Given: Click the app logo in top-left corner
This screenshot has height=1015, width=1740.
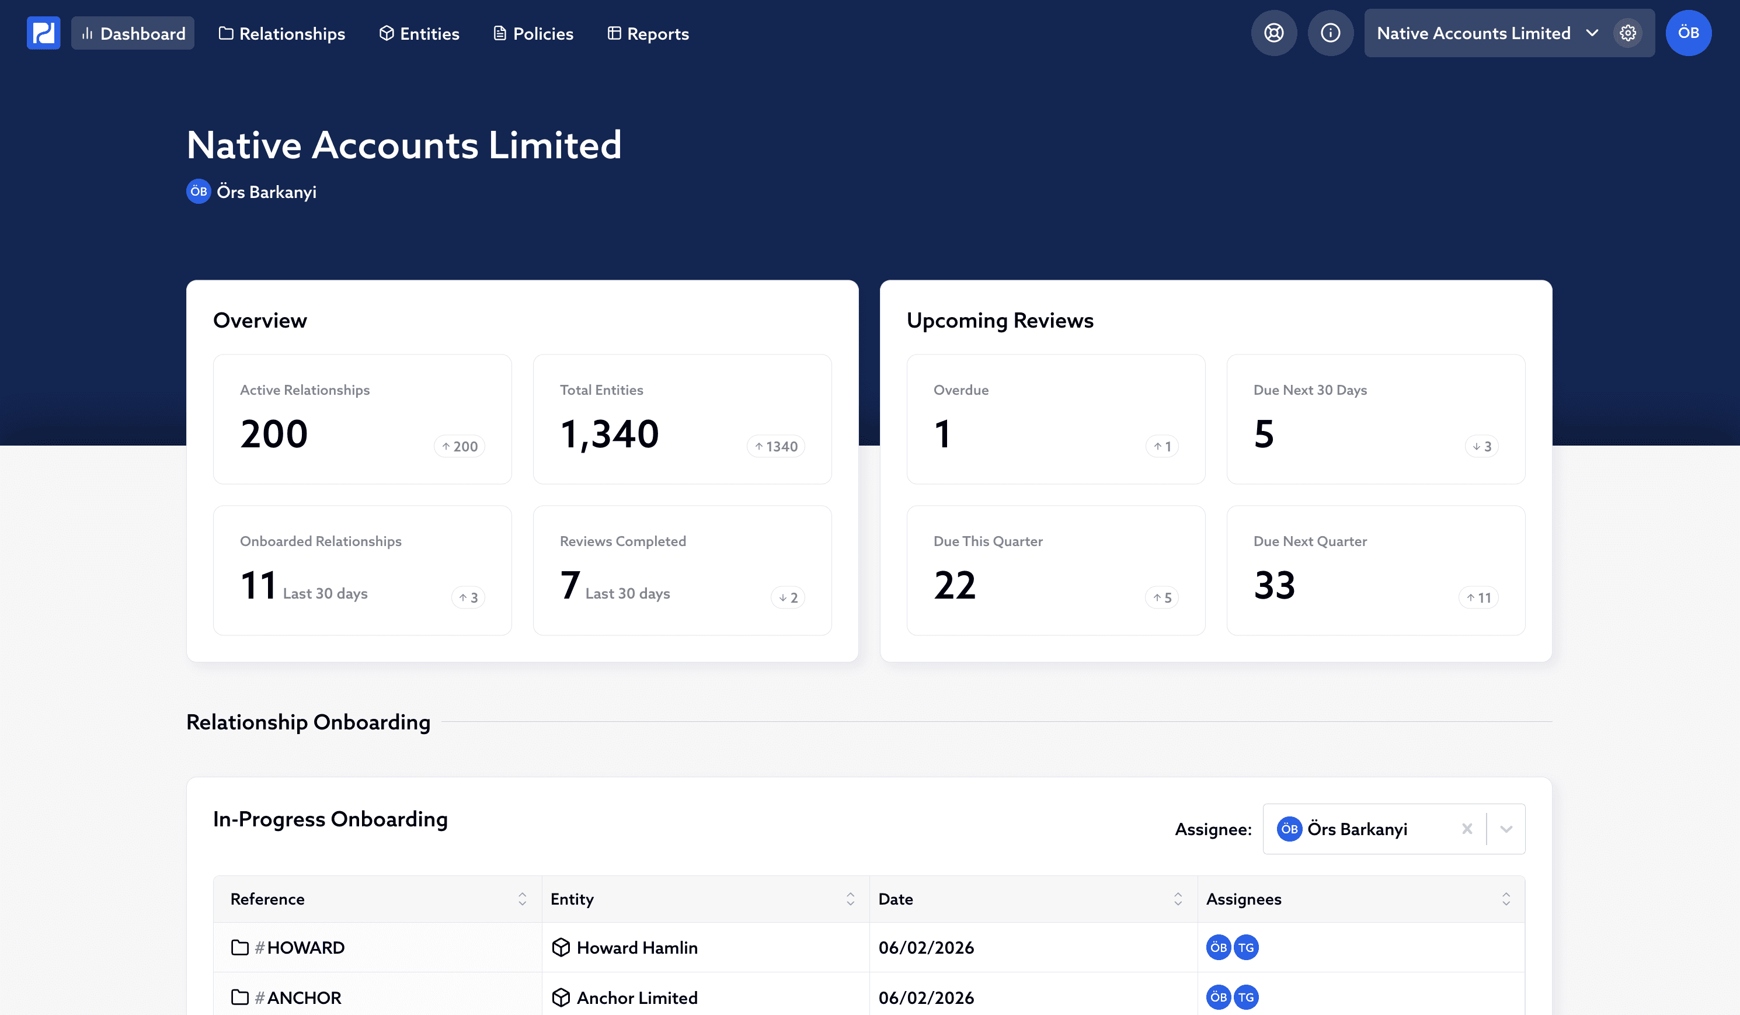Looking at the screenshot, I should pos(43,33).
